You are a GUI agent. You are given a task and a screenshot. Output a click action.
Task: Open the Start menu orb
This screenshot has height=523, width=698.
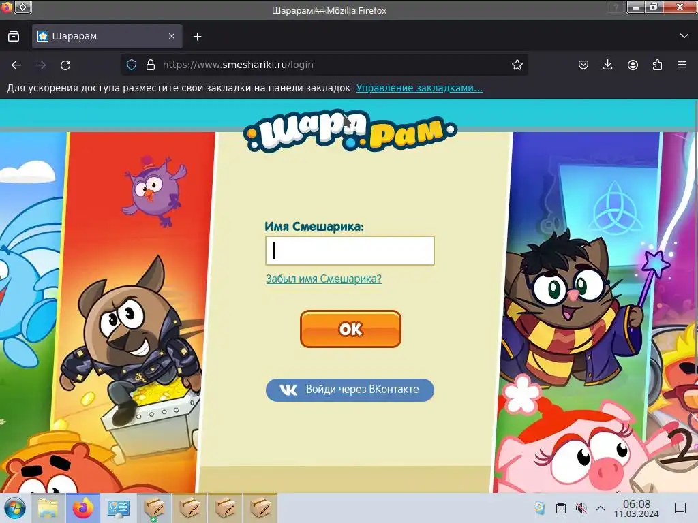click(15, 508)
